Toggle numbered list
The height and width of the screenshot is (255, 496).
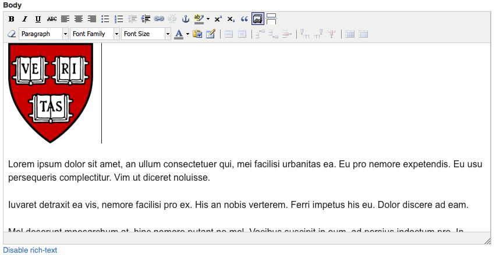118,19
